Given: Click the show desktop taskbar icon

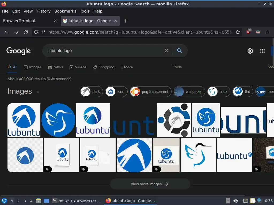Looking at the screenshot, I should point(46,201).
